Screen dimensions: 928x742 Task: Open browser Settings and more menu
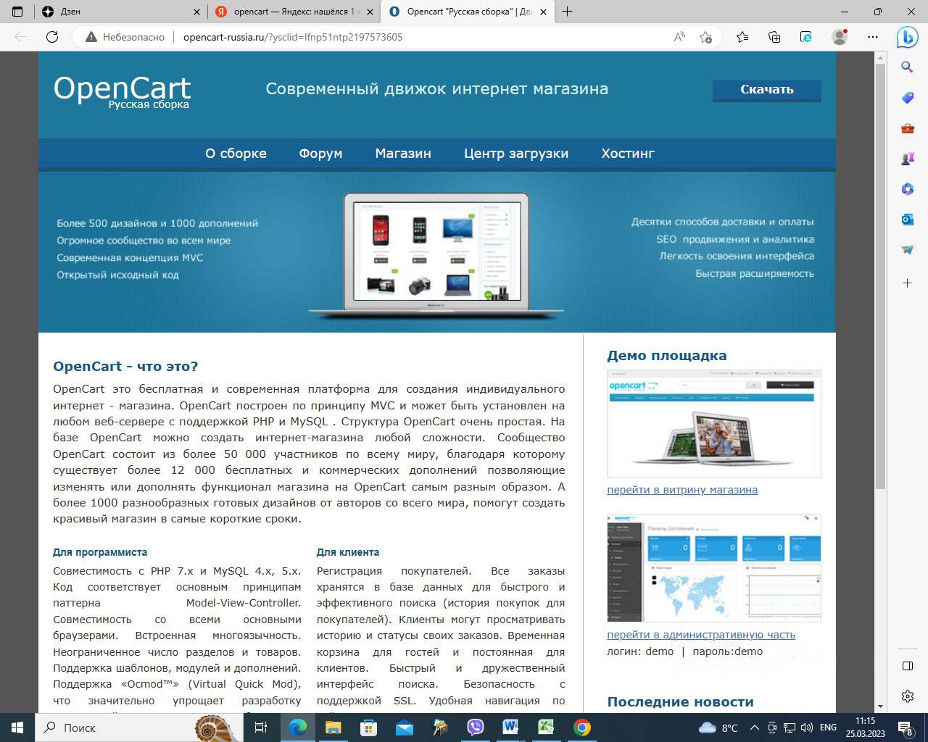pyautogui.click(x=873, y=37)
